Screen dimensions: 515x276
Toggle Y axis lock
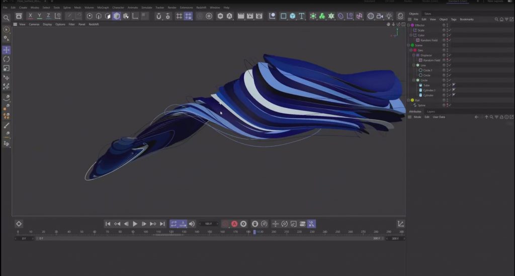39,16
